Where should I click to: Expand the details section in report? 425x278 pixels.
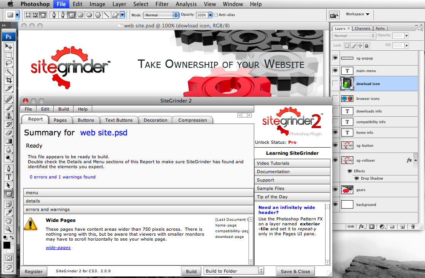click(138, 201)
